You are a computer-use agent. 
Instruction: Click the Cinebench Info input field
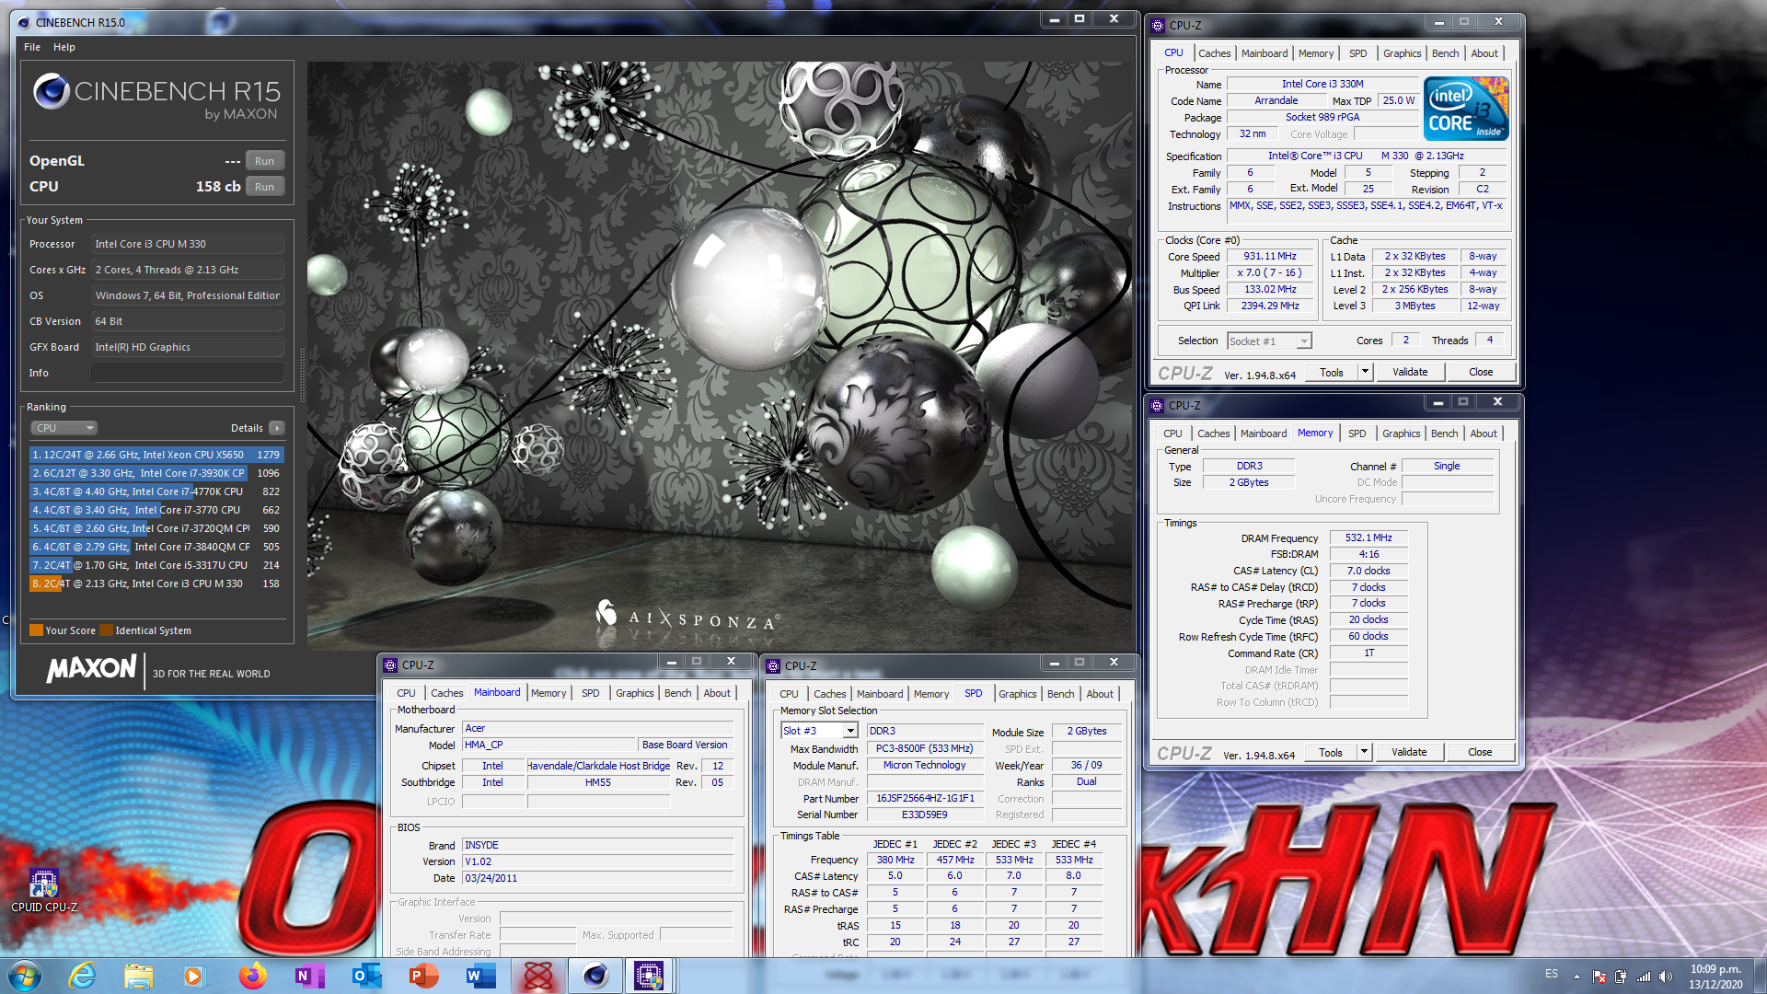[187, 373]
